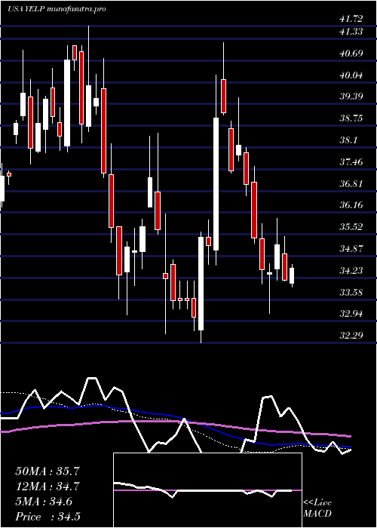377x528 pixels.
Task: Select the 34.87 price axis label
Action: 352,249
